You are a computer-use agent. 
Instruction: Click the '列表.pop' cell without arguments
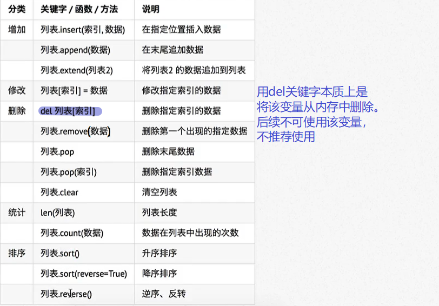click(57, 151)
